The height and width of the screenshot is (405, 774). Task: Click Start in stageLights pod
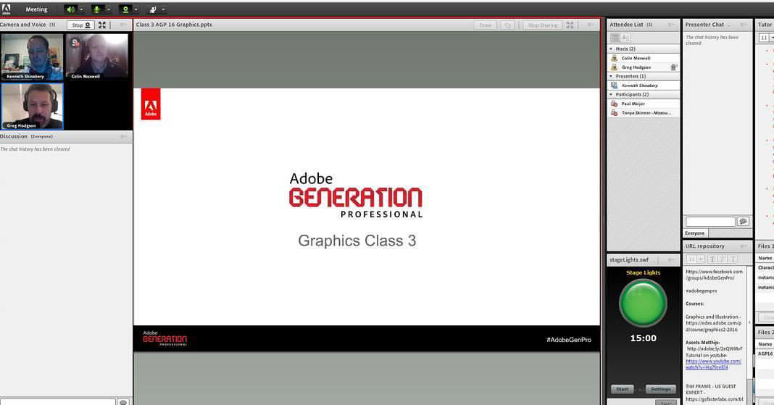click(x=623, y=389)
